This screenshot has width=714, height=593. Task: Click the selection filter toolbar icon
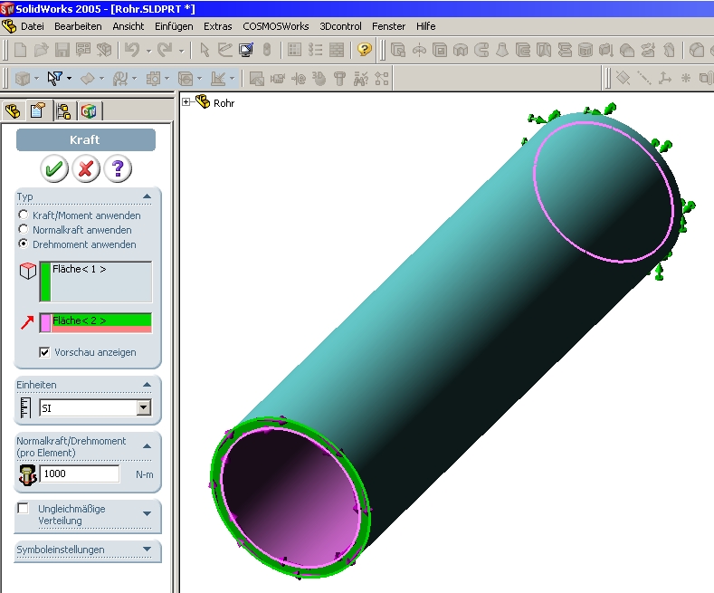pyautogui.click(x=54, y=79)
